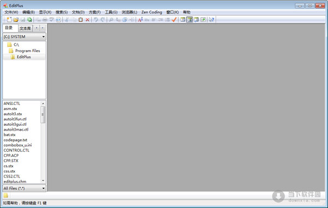Toggle the window list toolbar button
Image resolution: width=328 pixels, height=208 pixels.
[x=196, y=20]
